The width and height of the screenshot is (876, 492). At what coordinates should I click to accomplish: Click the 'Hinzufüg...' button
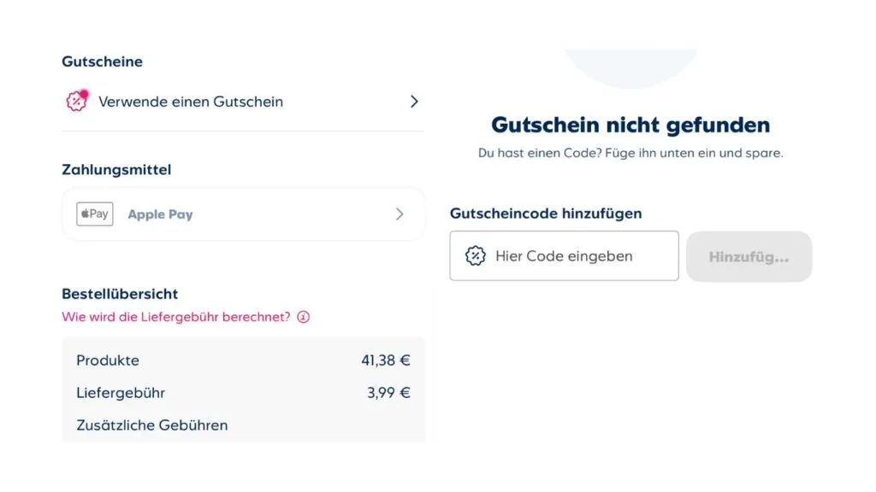(749, 256)
